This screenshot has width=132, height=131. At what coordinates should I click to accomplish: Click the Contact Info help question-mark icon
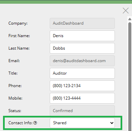[x=35, y=123]
